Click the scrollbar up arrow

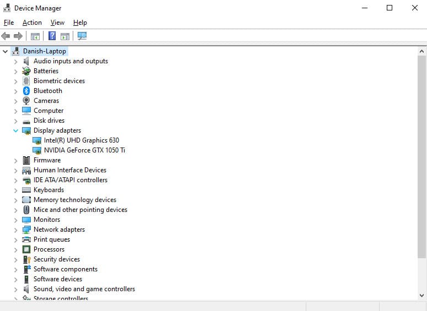point(421,51)
